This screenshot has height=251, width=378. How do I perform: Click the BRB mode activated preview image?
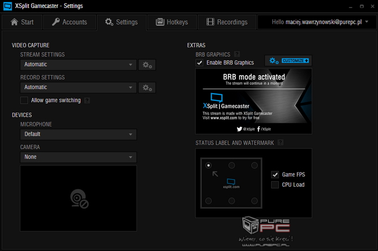click(x=254, y=101)
